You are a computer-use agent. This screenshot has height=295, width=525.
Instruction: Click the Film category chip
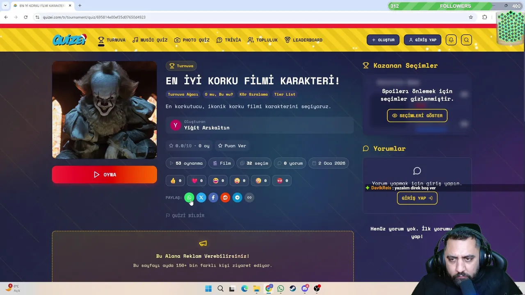tap(221, 163)
